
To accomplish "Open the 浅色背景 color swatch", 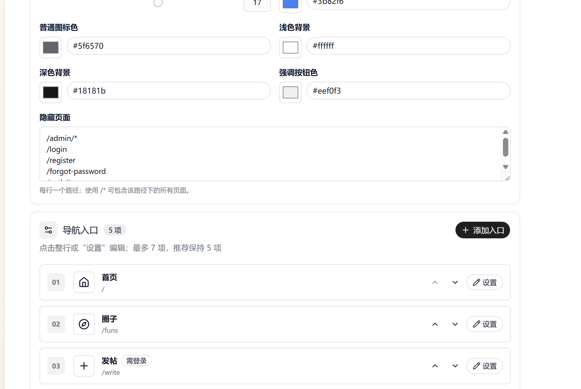I will click(x=290, y=48).
